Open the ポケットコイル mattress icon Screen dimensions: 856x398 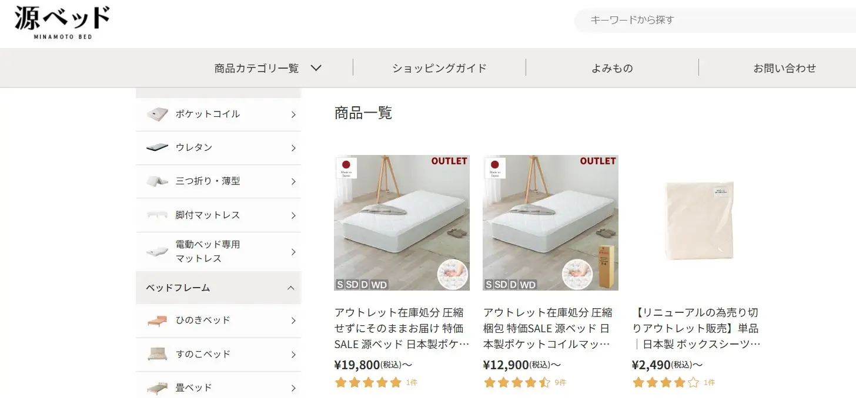158,114
